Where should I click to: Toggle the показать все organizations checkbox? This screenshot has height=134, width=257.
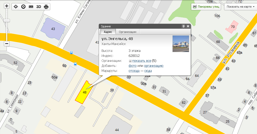[x=130, y=61]
